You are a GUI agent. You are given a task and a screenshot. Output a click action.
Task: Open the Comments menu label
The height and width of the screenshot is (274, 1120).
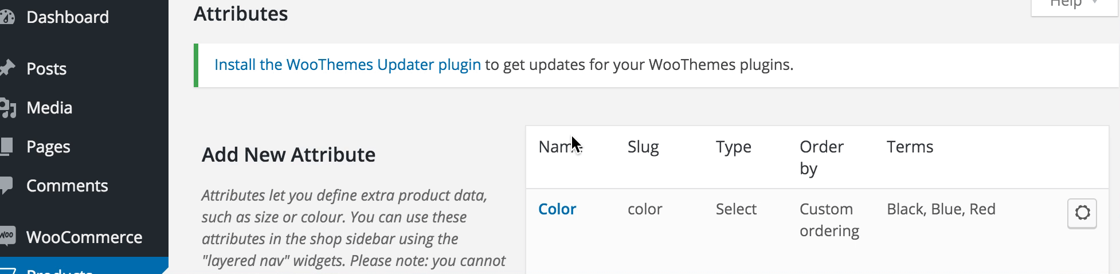point(67,186)
